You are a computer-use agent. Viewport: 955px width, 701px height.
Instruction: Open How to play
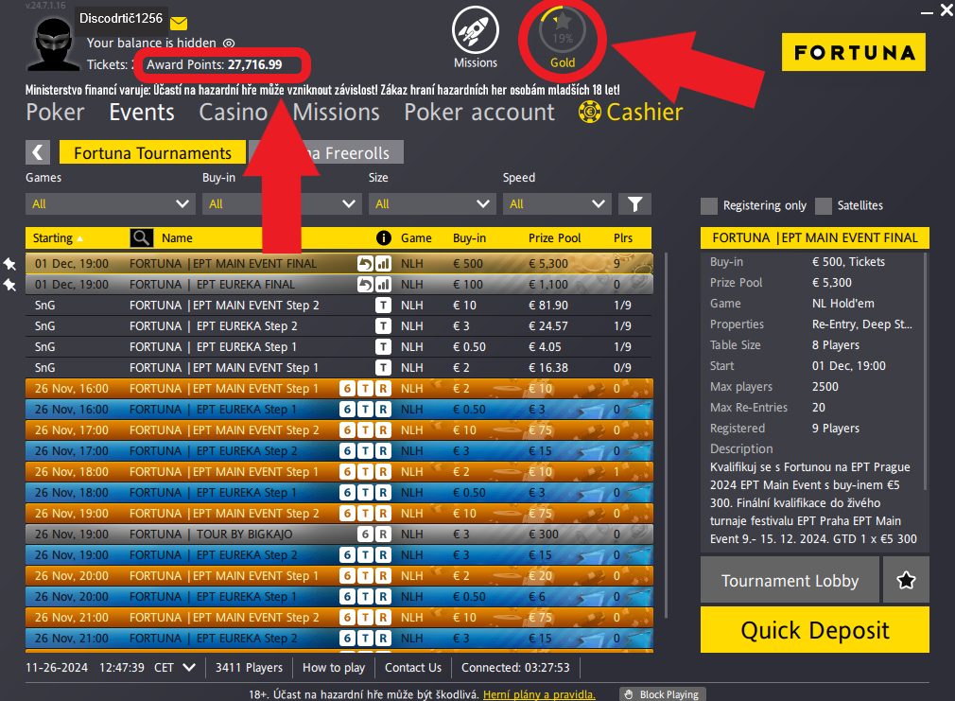pos(334,668)
